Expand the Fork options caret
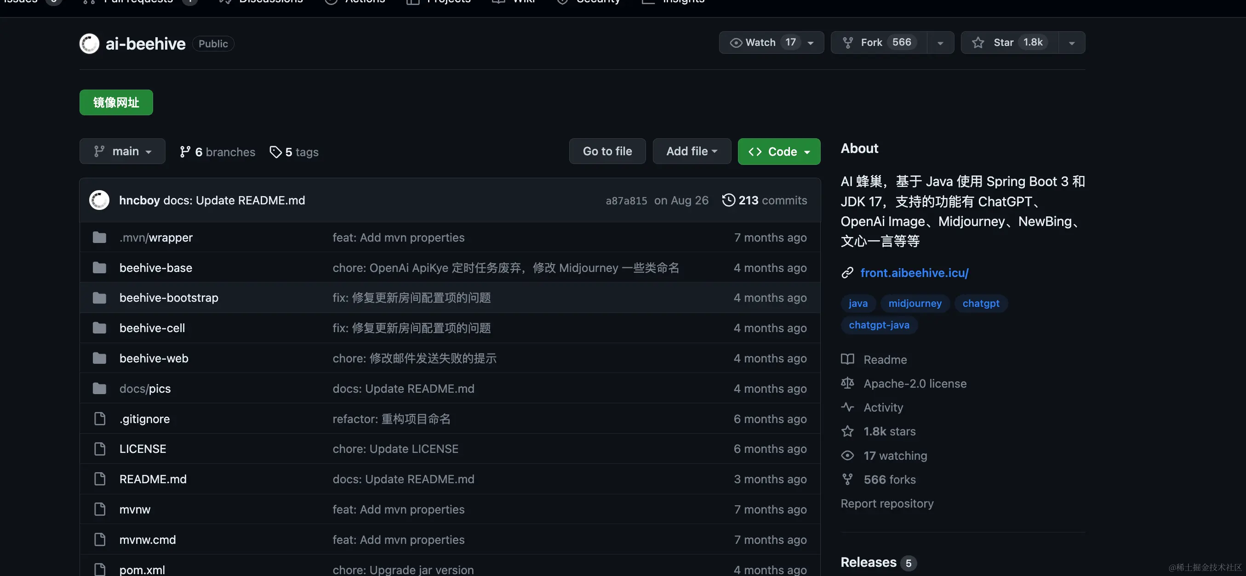The width and height of the screenshot is (1246, 576). [x=940, y=43]
